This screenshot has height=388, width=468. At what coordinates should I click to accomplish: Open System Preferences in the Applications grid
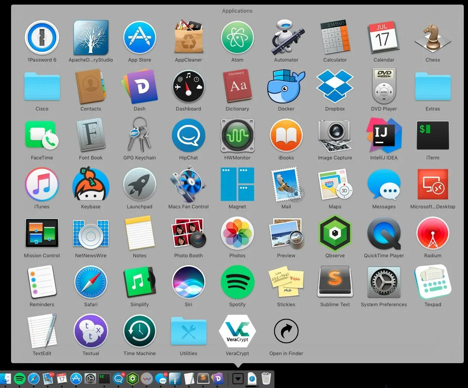coord(384,282)
